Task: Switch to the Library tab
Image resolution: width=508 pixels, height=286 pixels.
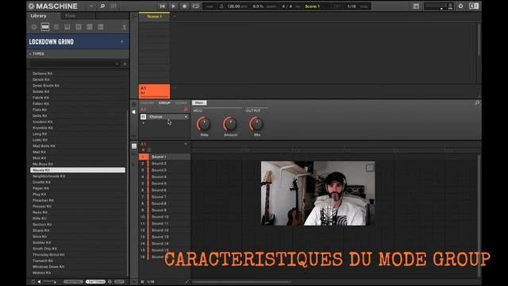Action: point(39,16)
